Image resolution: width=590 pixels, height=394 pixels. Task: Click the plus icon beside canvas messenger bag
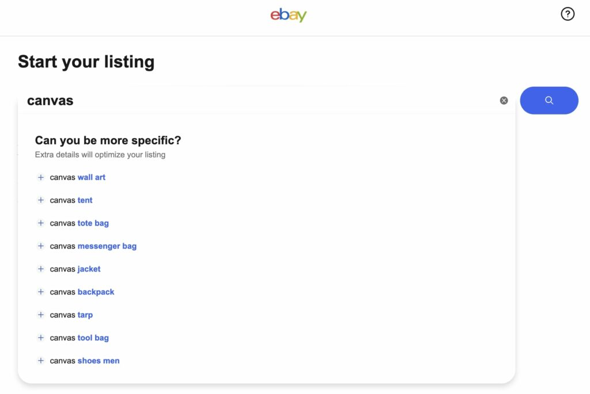click(x=40, y=246)
